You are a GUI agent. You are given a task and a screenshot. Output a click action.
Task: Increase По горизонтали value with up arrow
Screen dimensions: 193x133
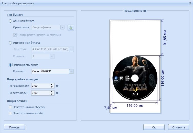(51, 85)
